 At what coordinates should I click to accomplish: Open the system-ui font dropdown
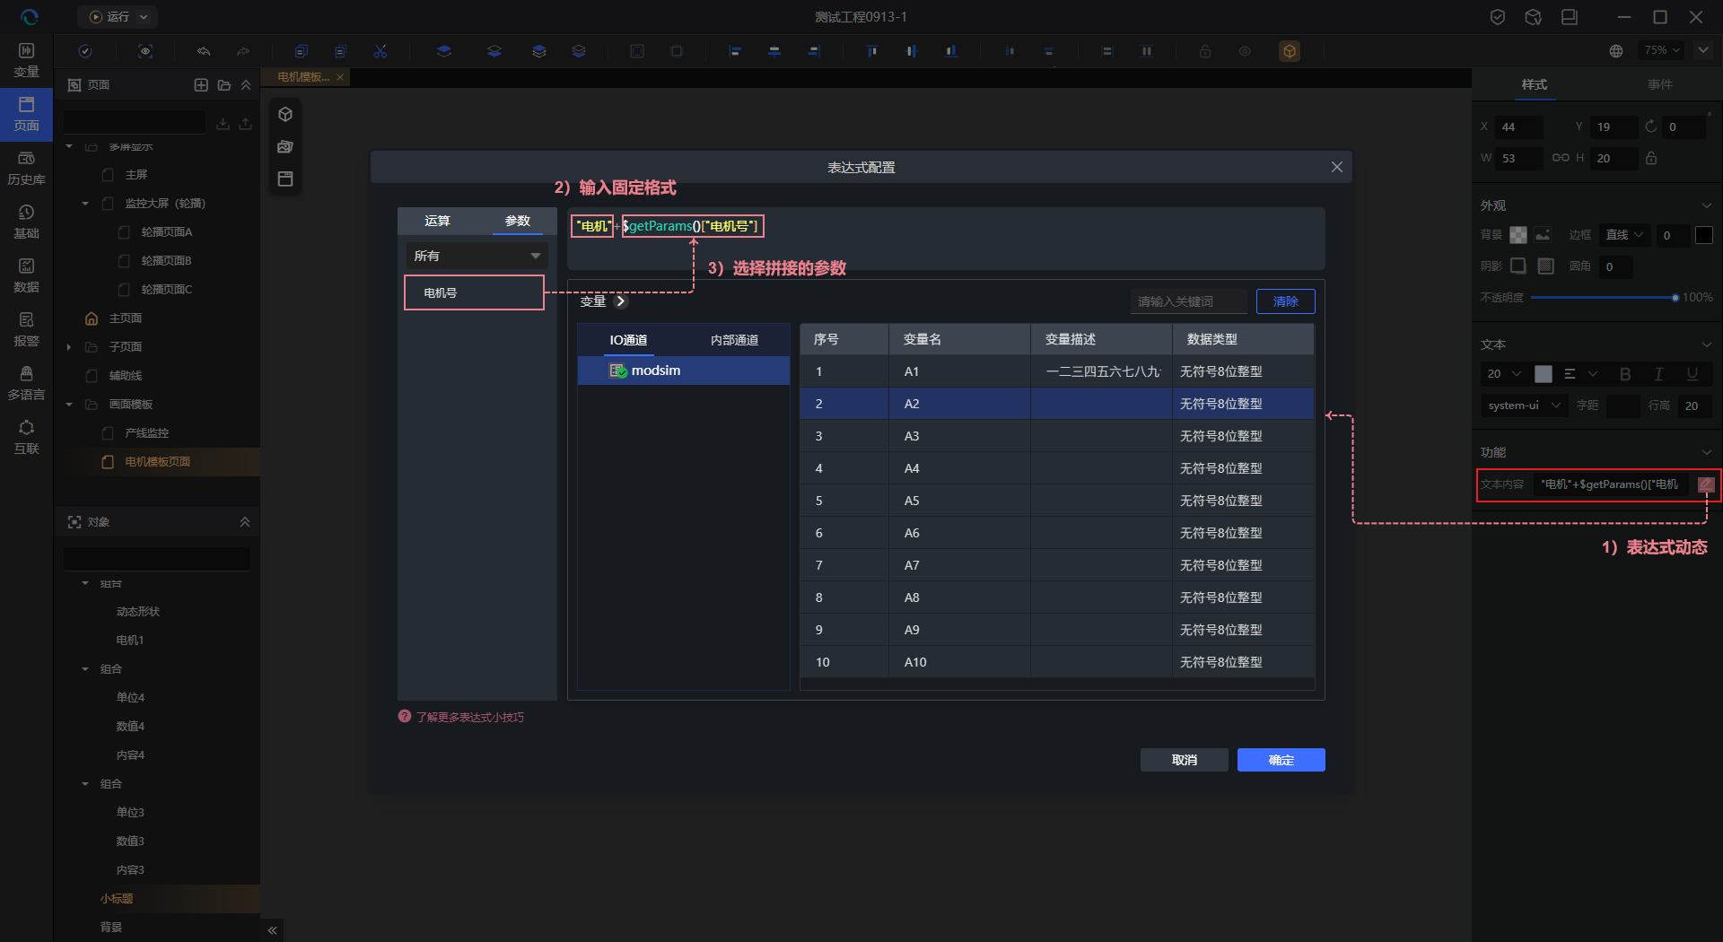[x=1524, y=406]
